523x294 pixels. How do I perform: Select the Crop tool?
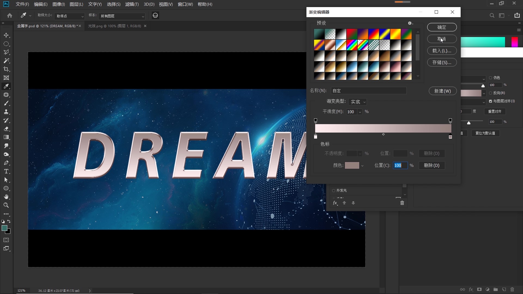point(6,69)
